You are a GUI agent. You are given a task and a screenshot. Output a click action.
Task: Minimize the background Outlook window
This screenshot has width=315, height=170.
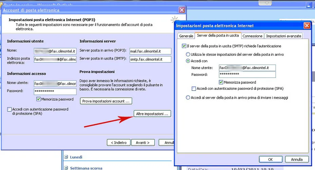tap(309, 6)
